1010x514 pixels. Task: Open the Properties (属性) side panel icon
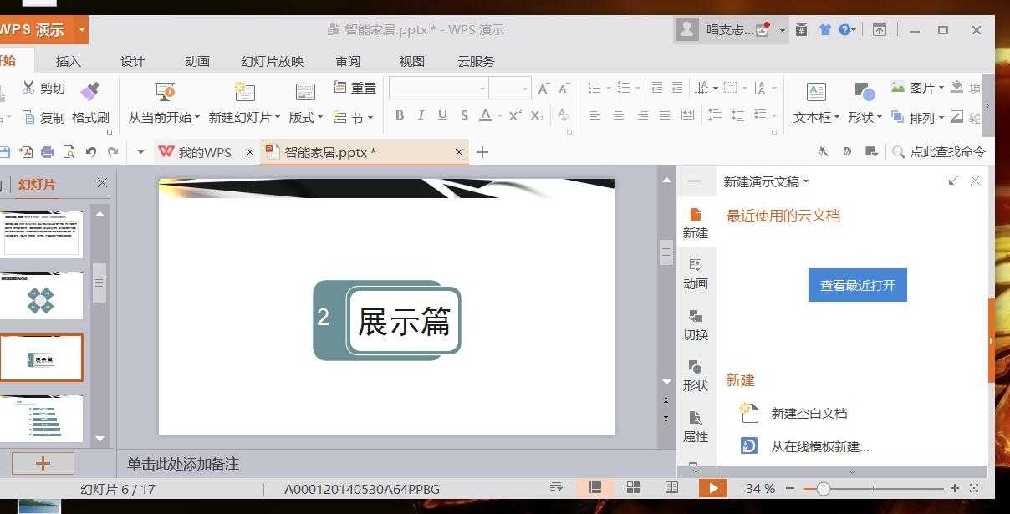(696, 426)
